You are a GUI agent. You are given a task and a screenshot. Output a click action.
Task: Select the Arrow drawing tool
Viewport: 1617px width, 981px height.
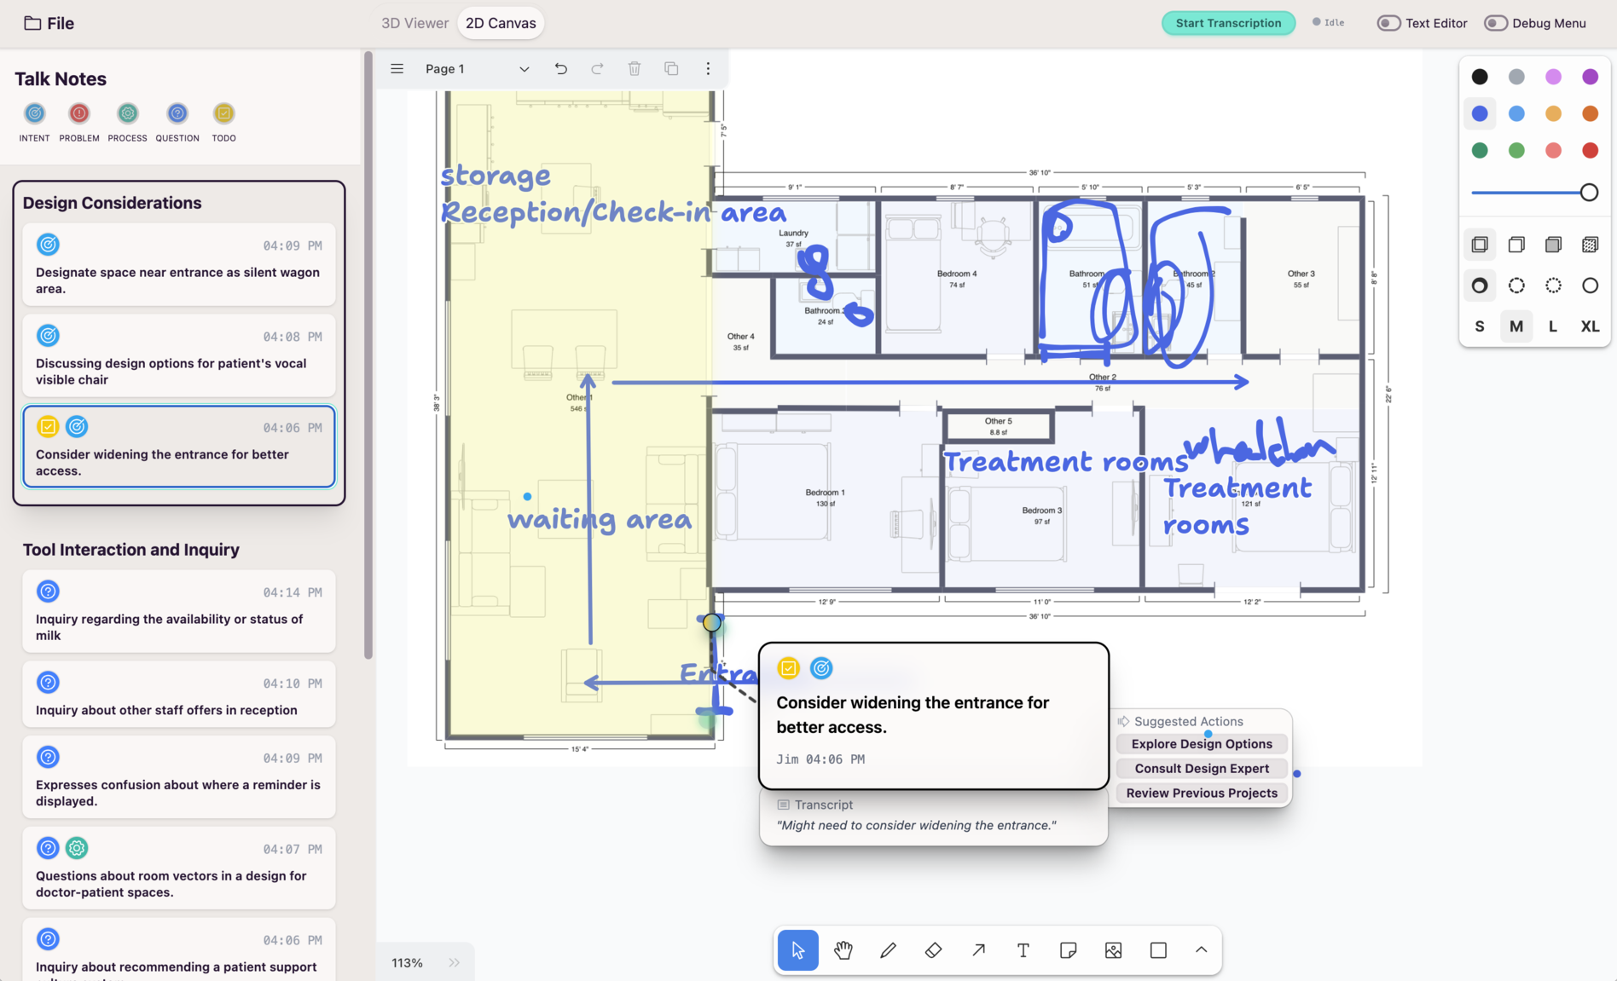[x=978, y=950]
